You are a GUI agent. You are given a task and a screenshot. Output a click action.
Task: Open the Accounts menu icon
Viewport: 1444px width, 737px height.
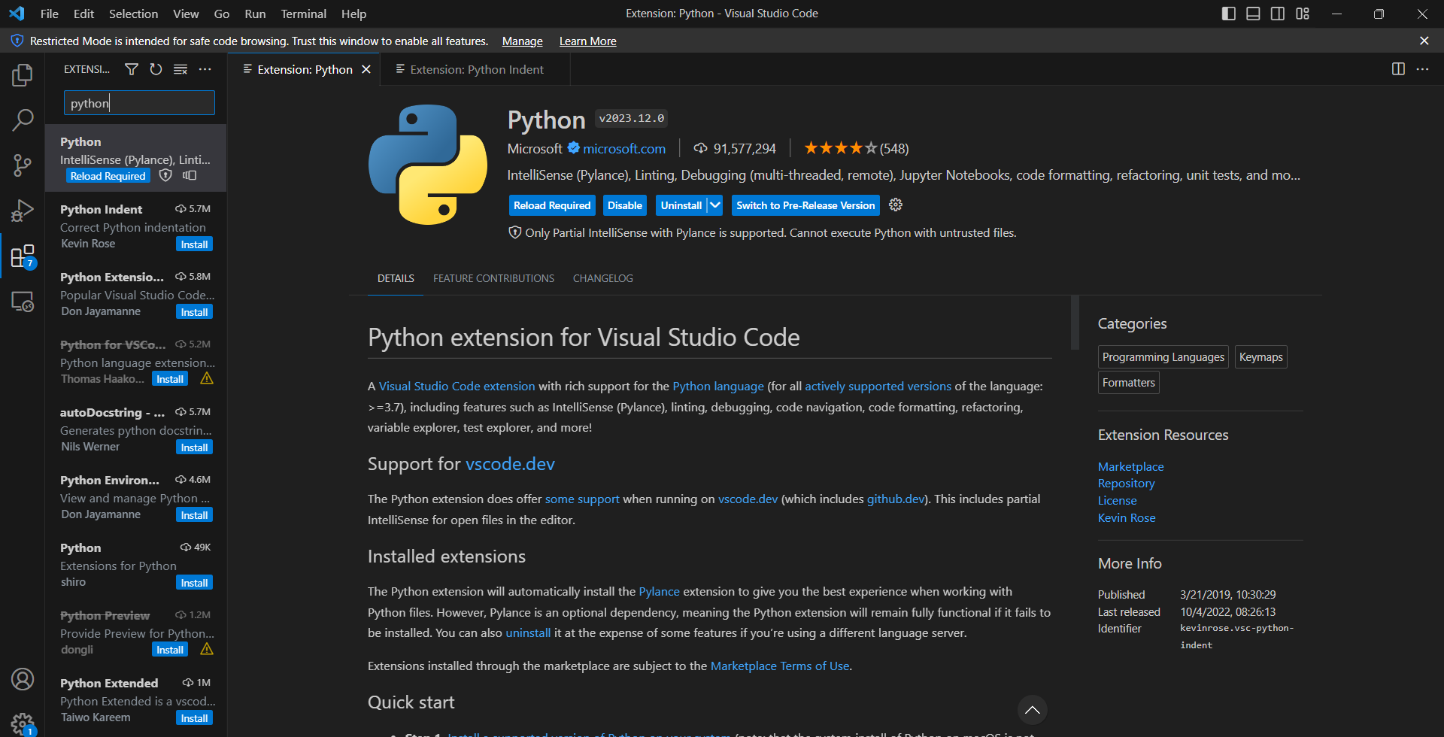23,679
